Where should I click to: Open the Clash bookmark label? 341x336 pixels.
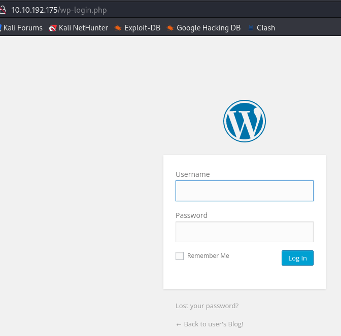pyautogui.click(x=266, y=28)
